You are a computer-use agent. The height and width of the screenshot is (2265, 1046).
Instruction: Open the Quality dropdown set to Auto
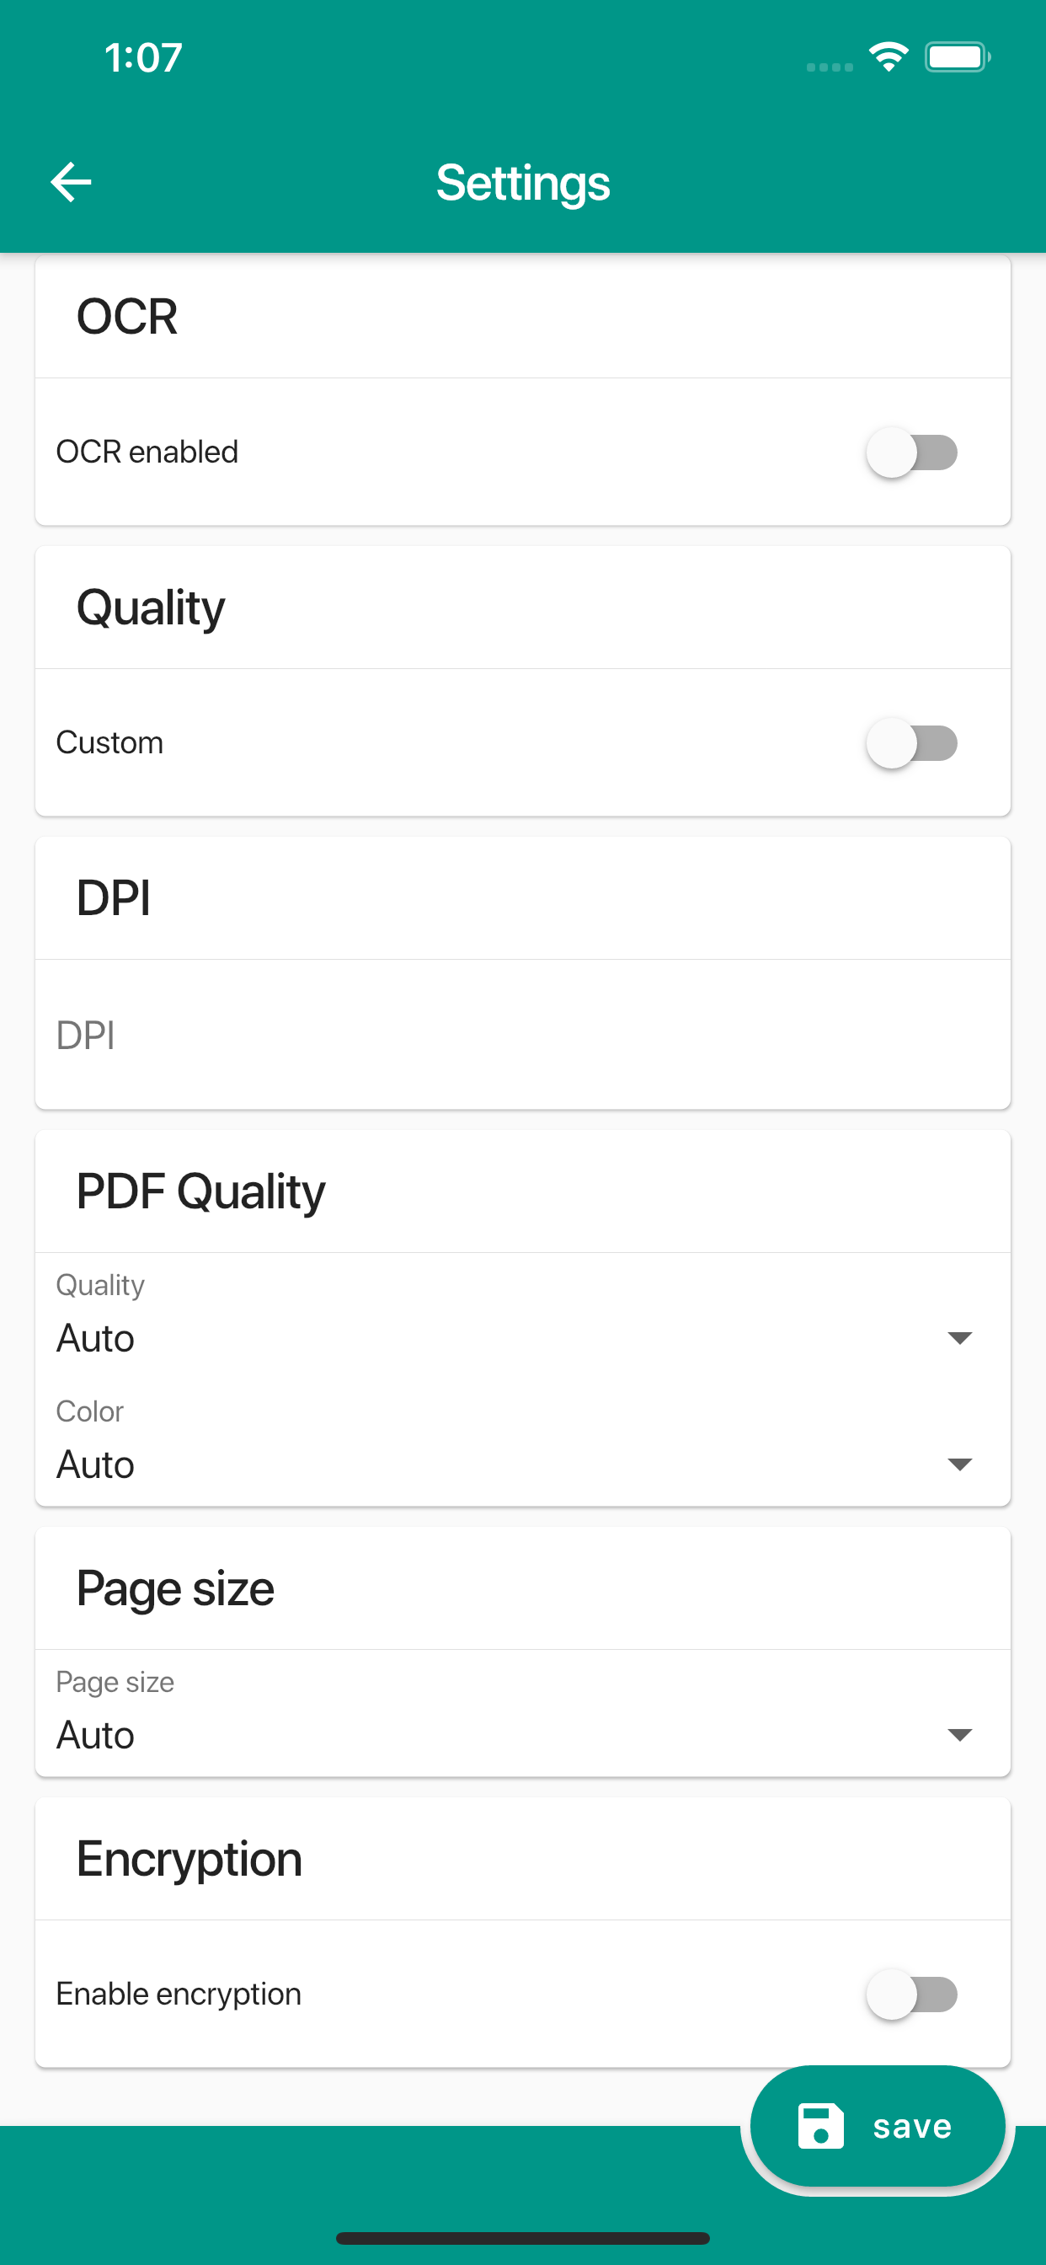point(523,1337)
